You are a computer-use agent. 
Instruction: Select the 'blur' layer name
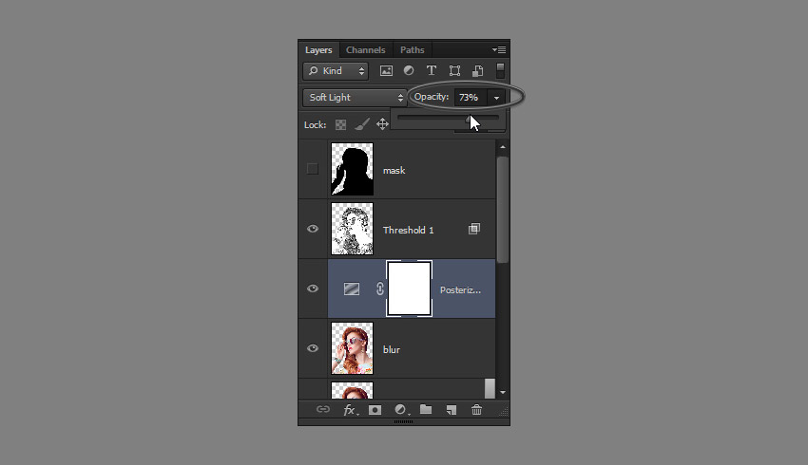tap(392, 350)
